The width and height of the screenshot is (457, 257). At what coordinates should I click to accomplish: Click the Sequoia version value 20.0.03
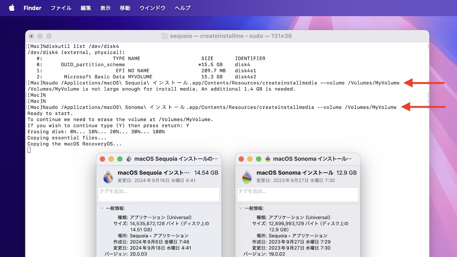[139, 254]
